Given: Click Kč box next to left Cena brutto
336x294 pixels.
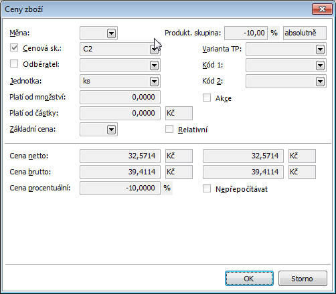Looking at the screenshot, I should coord(179,172).
